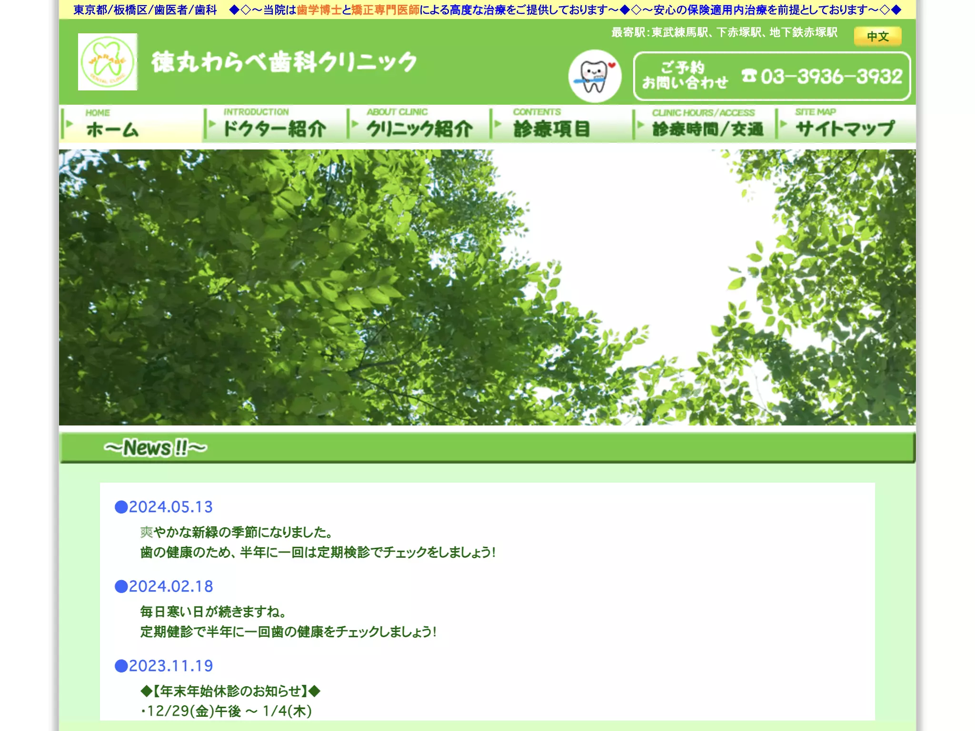Click text 毎日寒い日が続きますね。
The image size is (975, 731).
coord(213,612)
